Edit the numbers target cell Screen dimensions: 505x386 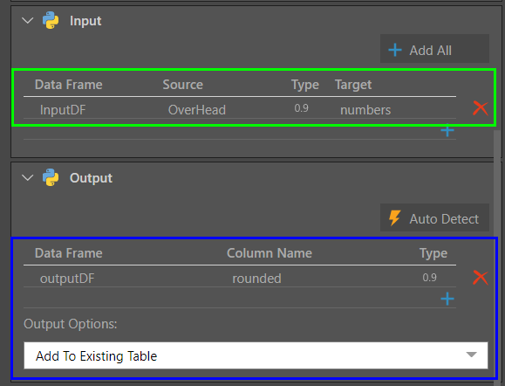pos(365,110)
